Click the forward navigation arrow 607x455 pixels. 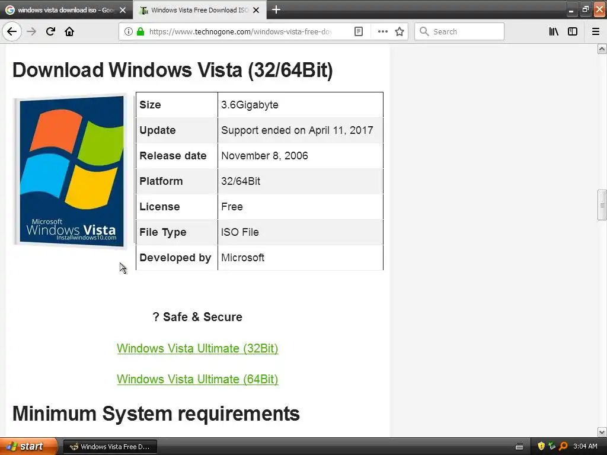[31, 31]
